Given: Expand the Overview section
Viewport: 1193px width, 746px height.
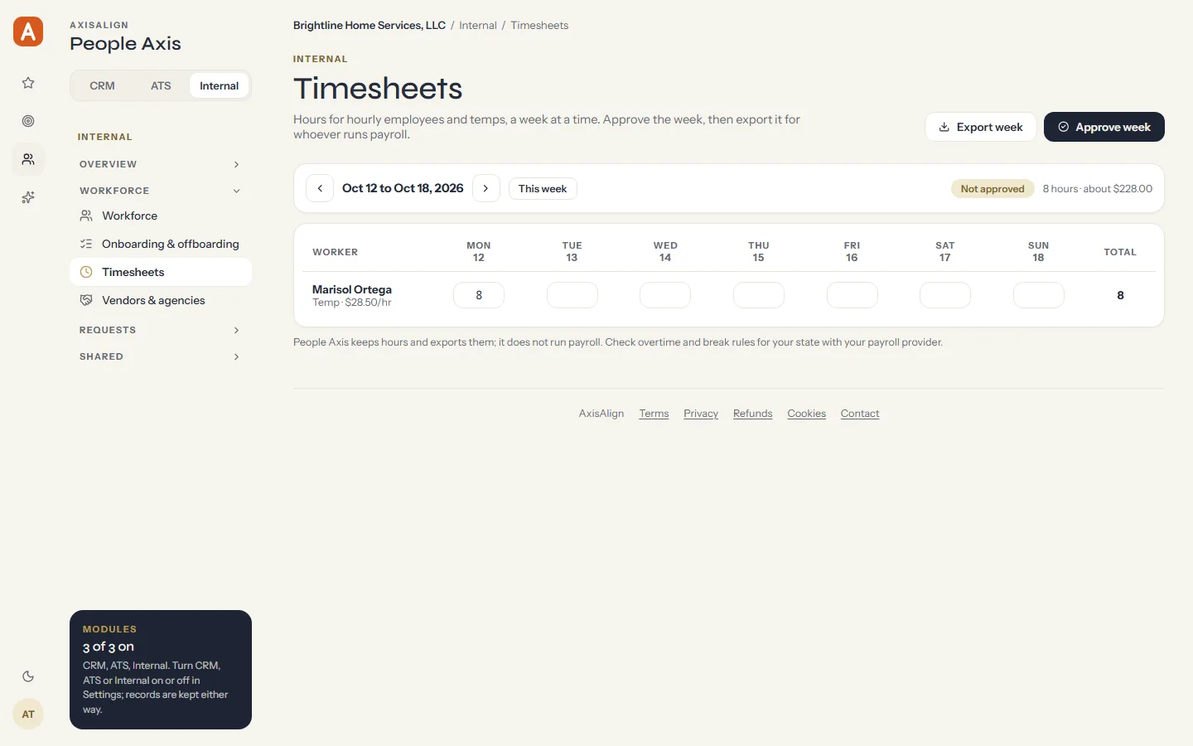Looking at the screenshot, I should tap(160, 164).
